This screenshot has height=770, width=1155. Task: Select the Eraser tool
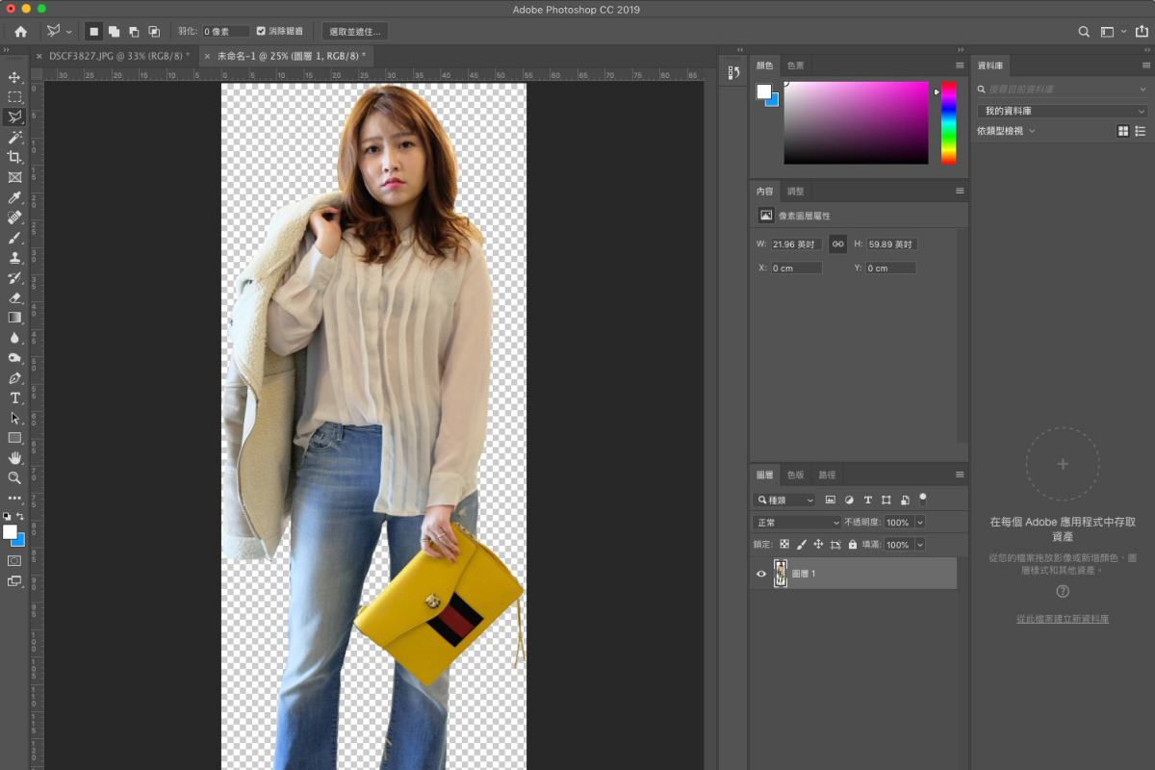(13, 298)
